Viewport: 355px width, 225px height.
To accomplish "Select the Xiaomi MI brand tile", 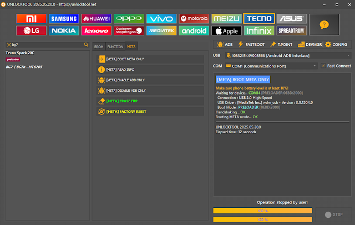I will [x=31, y=18].
